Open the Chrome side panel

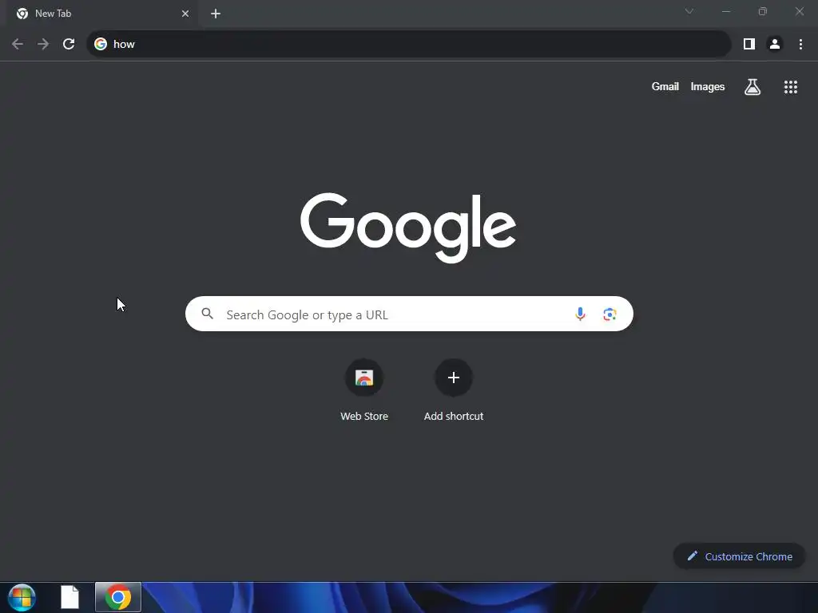pos(749,45)
